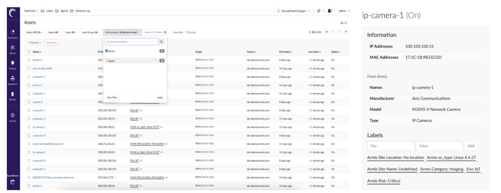
Task: Open the notifications bell icon
Action: point(330,11)
